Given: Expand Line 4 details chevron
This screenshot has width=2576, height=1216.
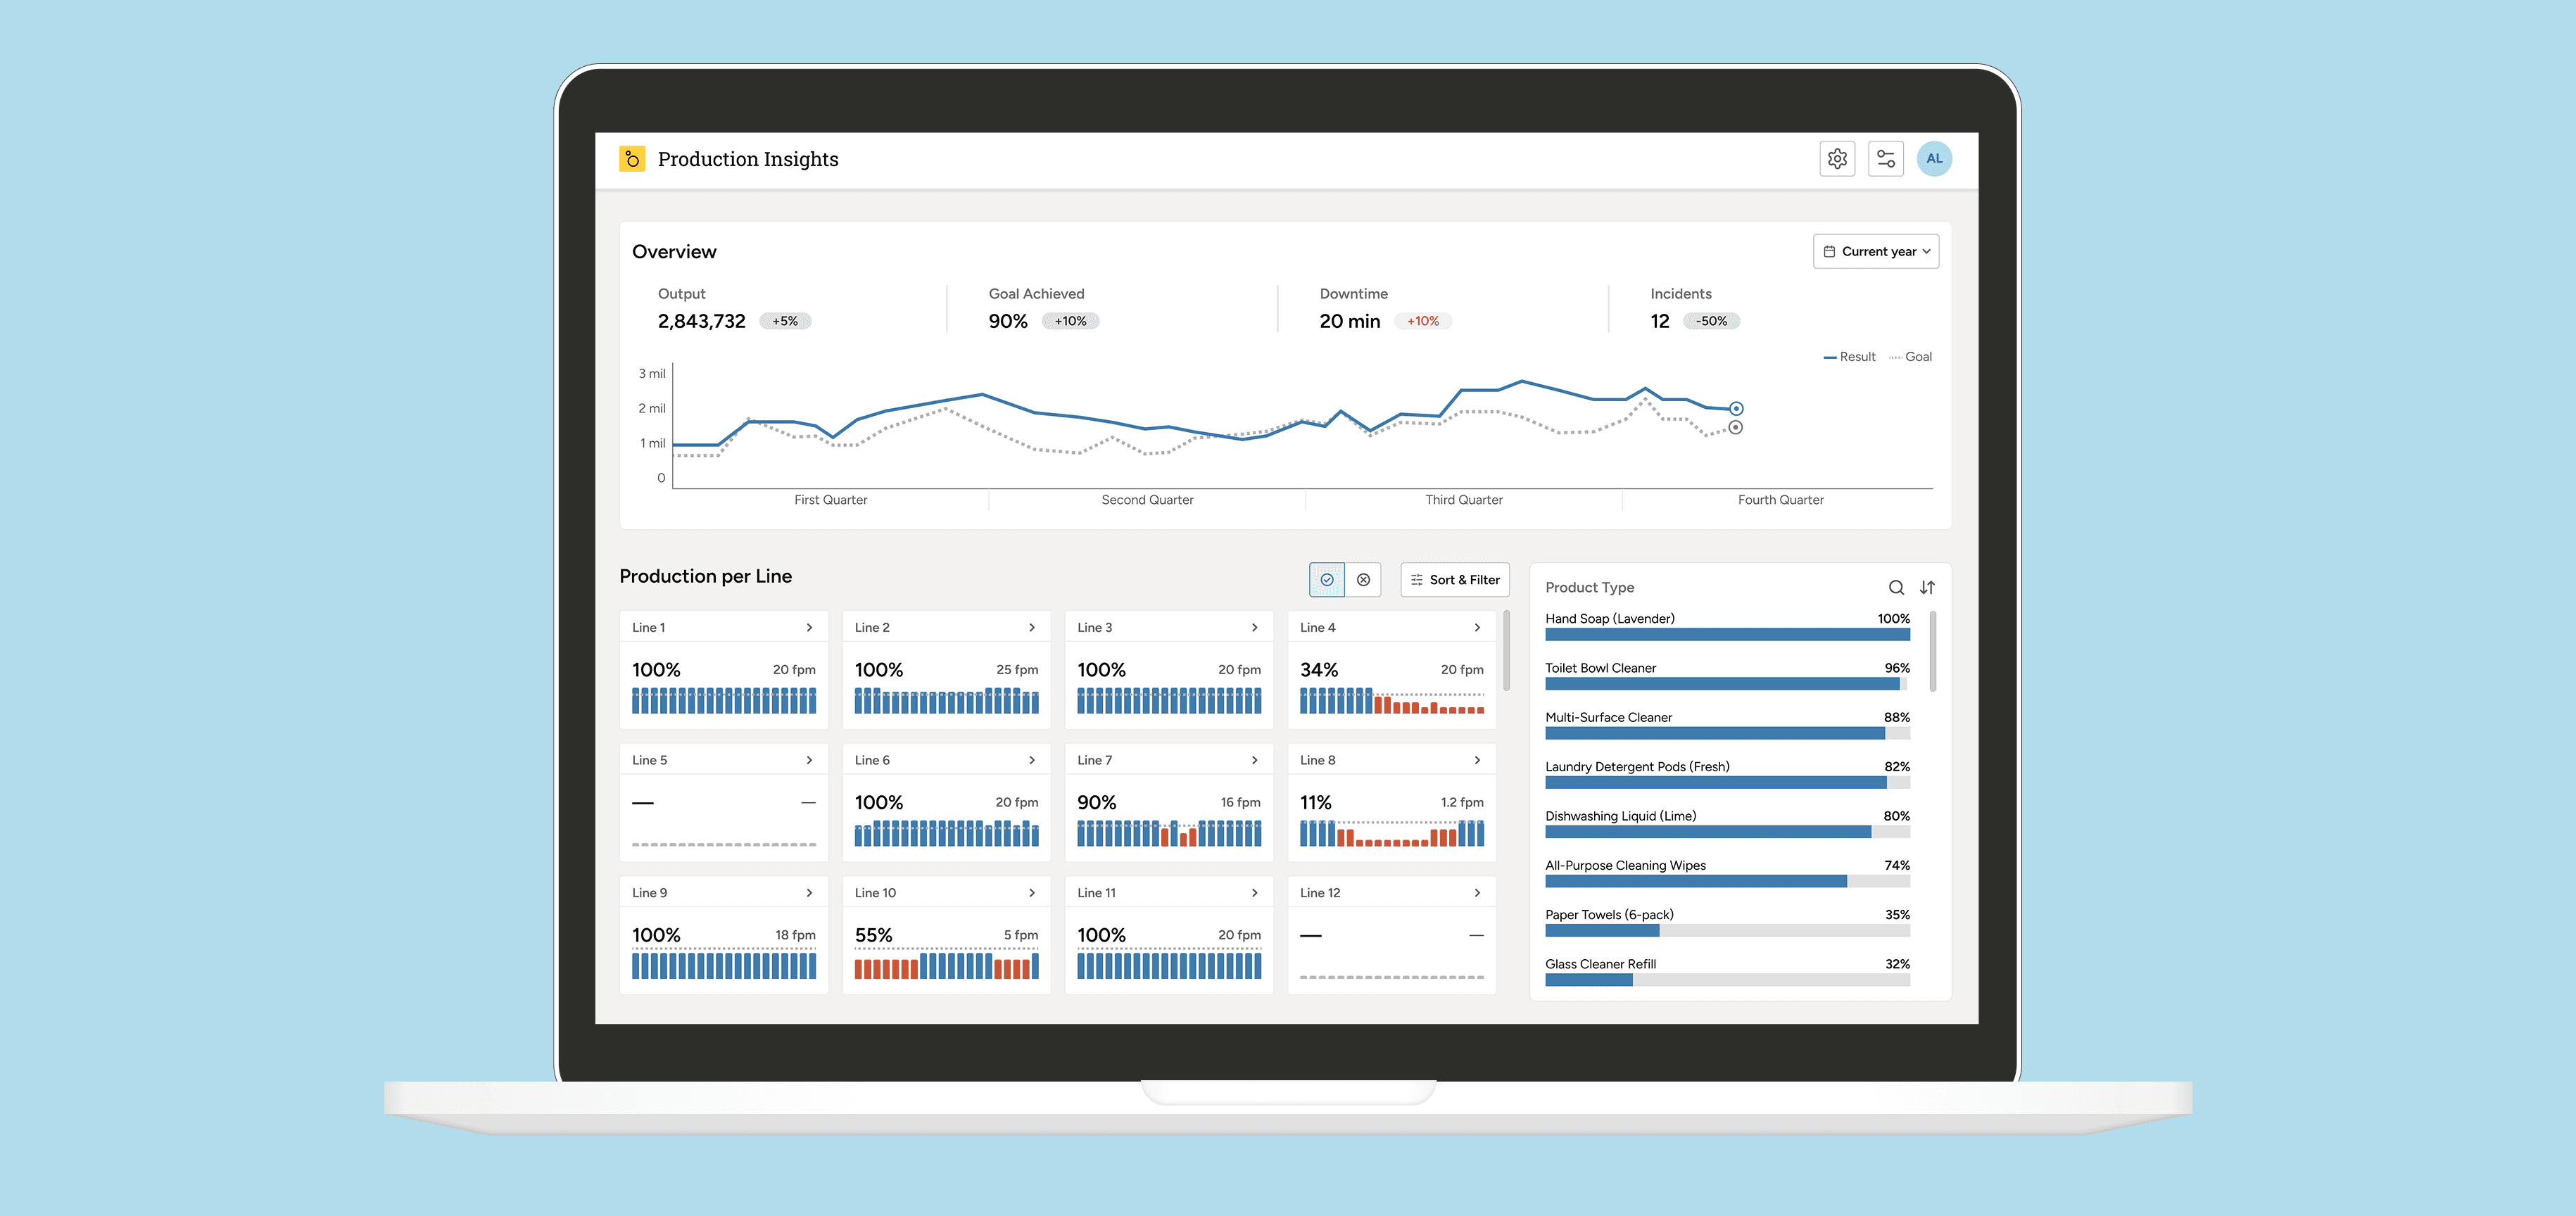Looking at the screenshot, I should pyautogui.click(x=1477, y=628).
